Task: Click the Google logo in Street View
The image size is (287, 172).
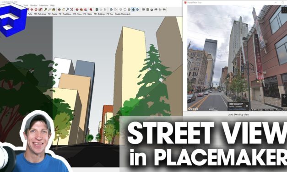Action: point(193,109)
